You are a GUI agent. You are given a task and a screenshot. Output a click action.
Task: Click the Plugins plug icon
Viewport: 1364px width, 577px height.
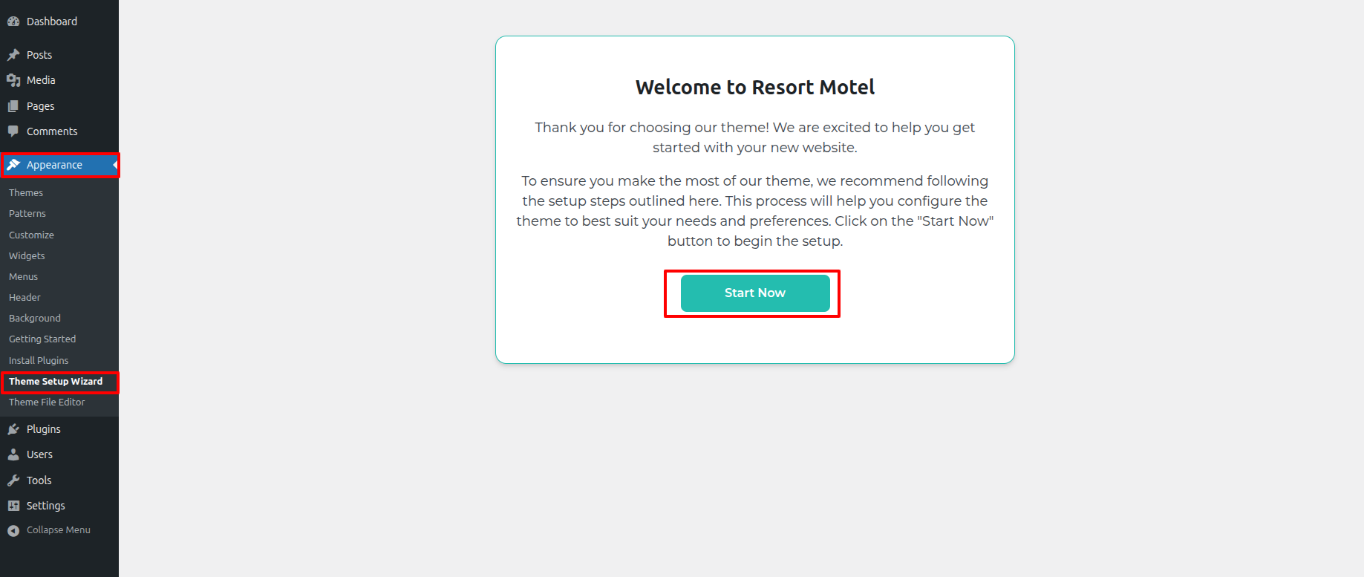pos(13,429)
